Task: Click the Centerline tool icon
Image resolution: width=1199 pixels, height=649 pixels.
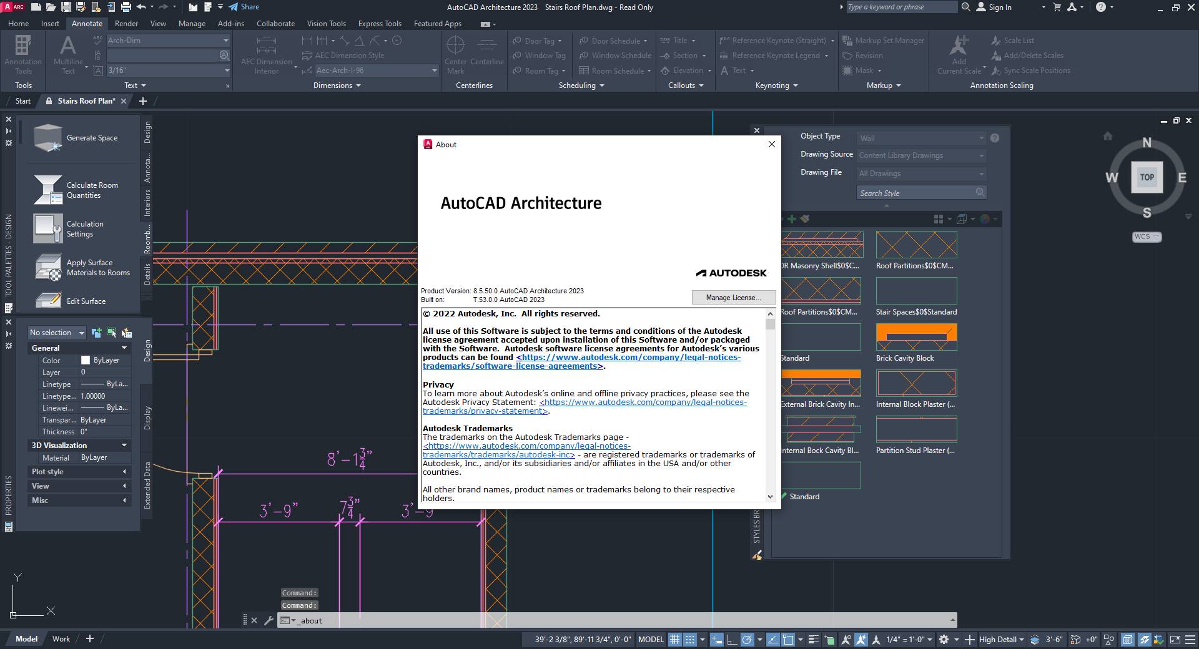Action: pos(487,46)
